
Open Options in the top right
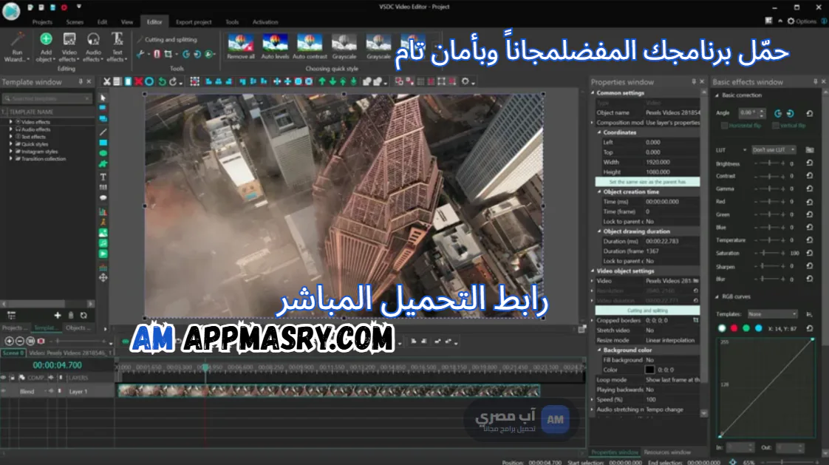click(802, 21)
